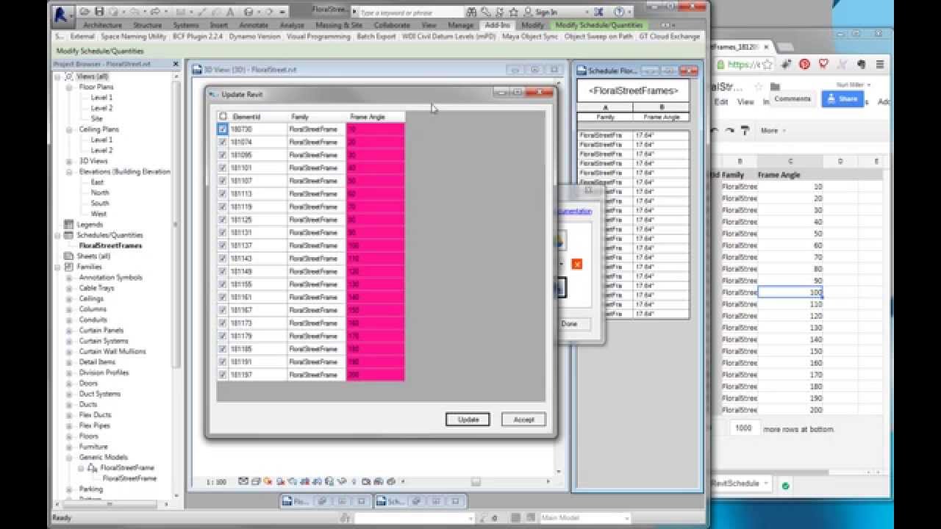The image size is (941, 529).
Task: Collapse the Floor Plans tree node
Action: 70,87
